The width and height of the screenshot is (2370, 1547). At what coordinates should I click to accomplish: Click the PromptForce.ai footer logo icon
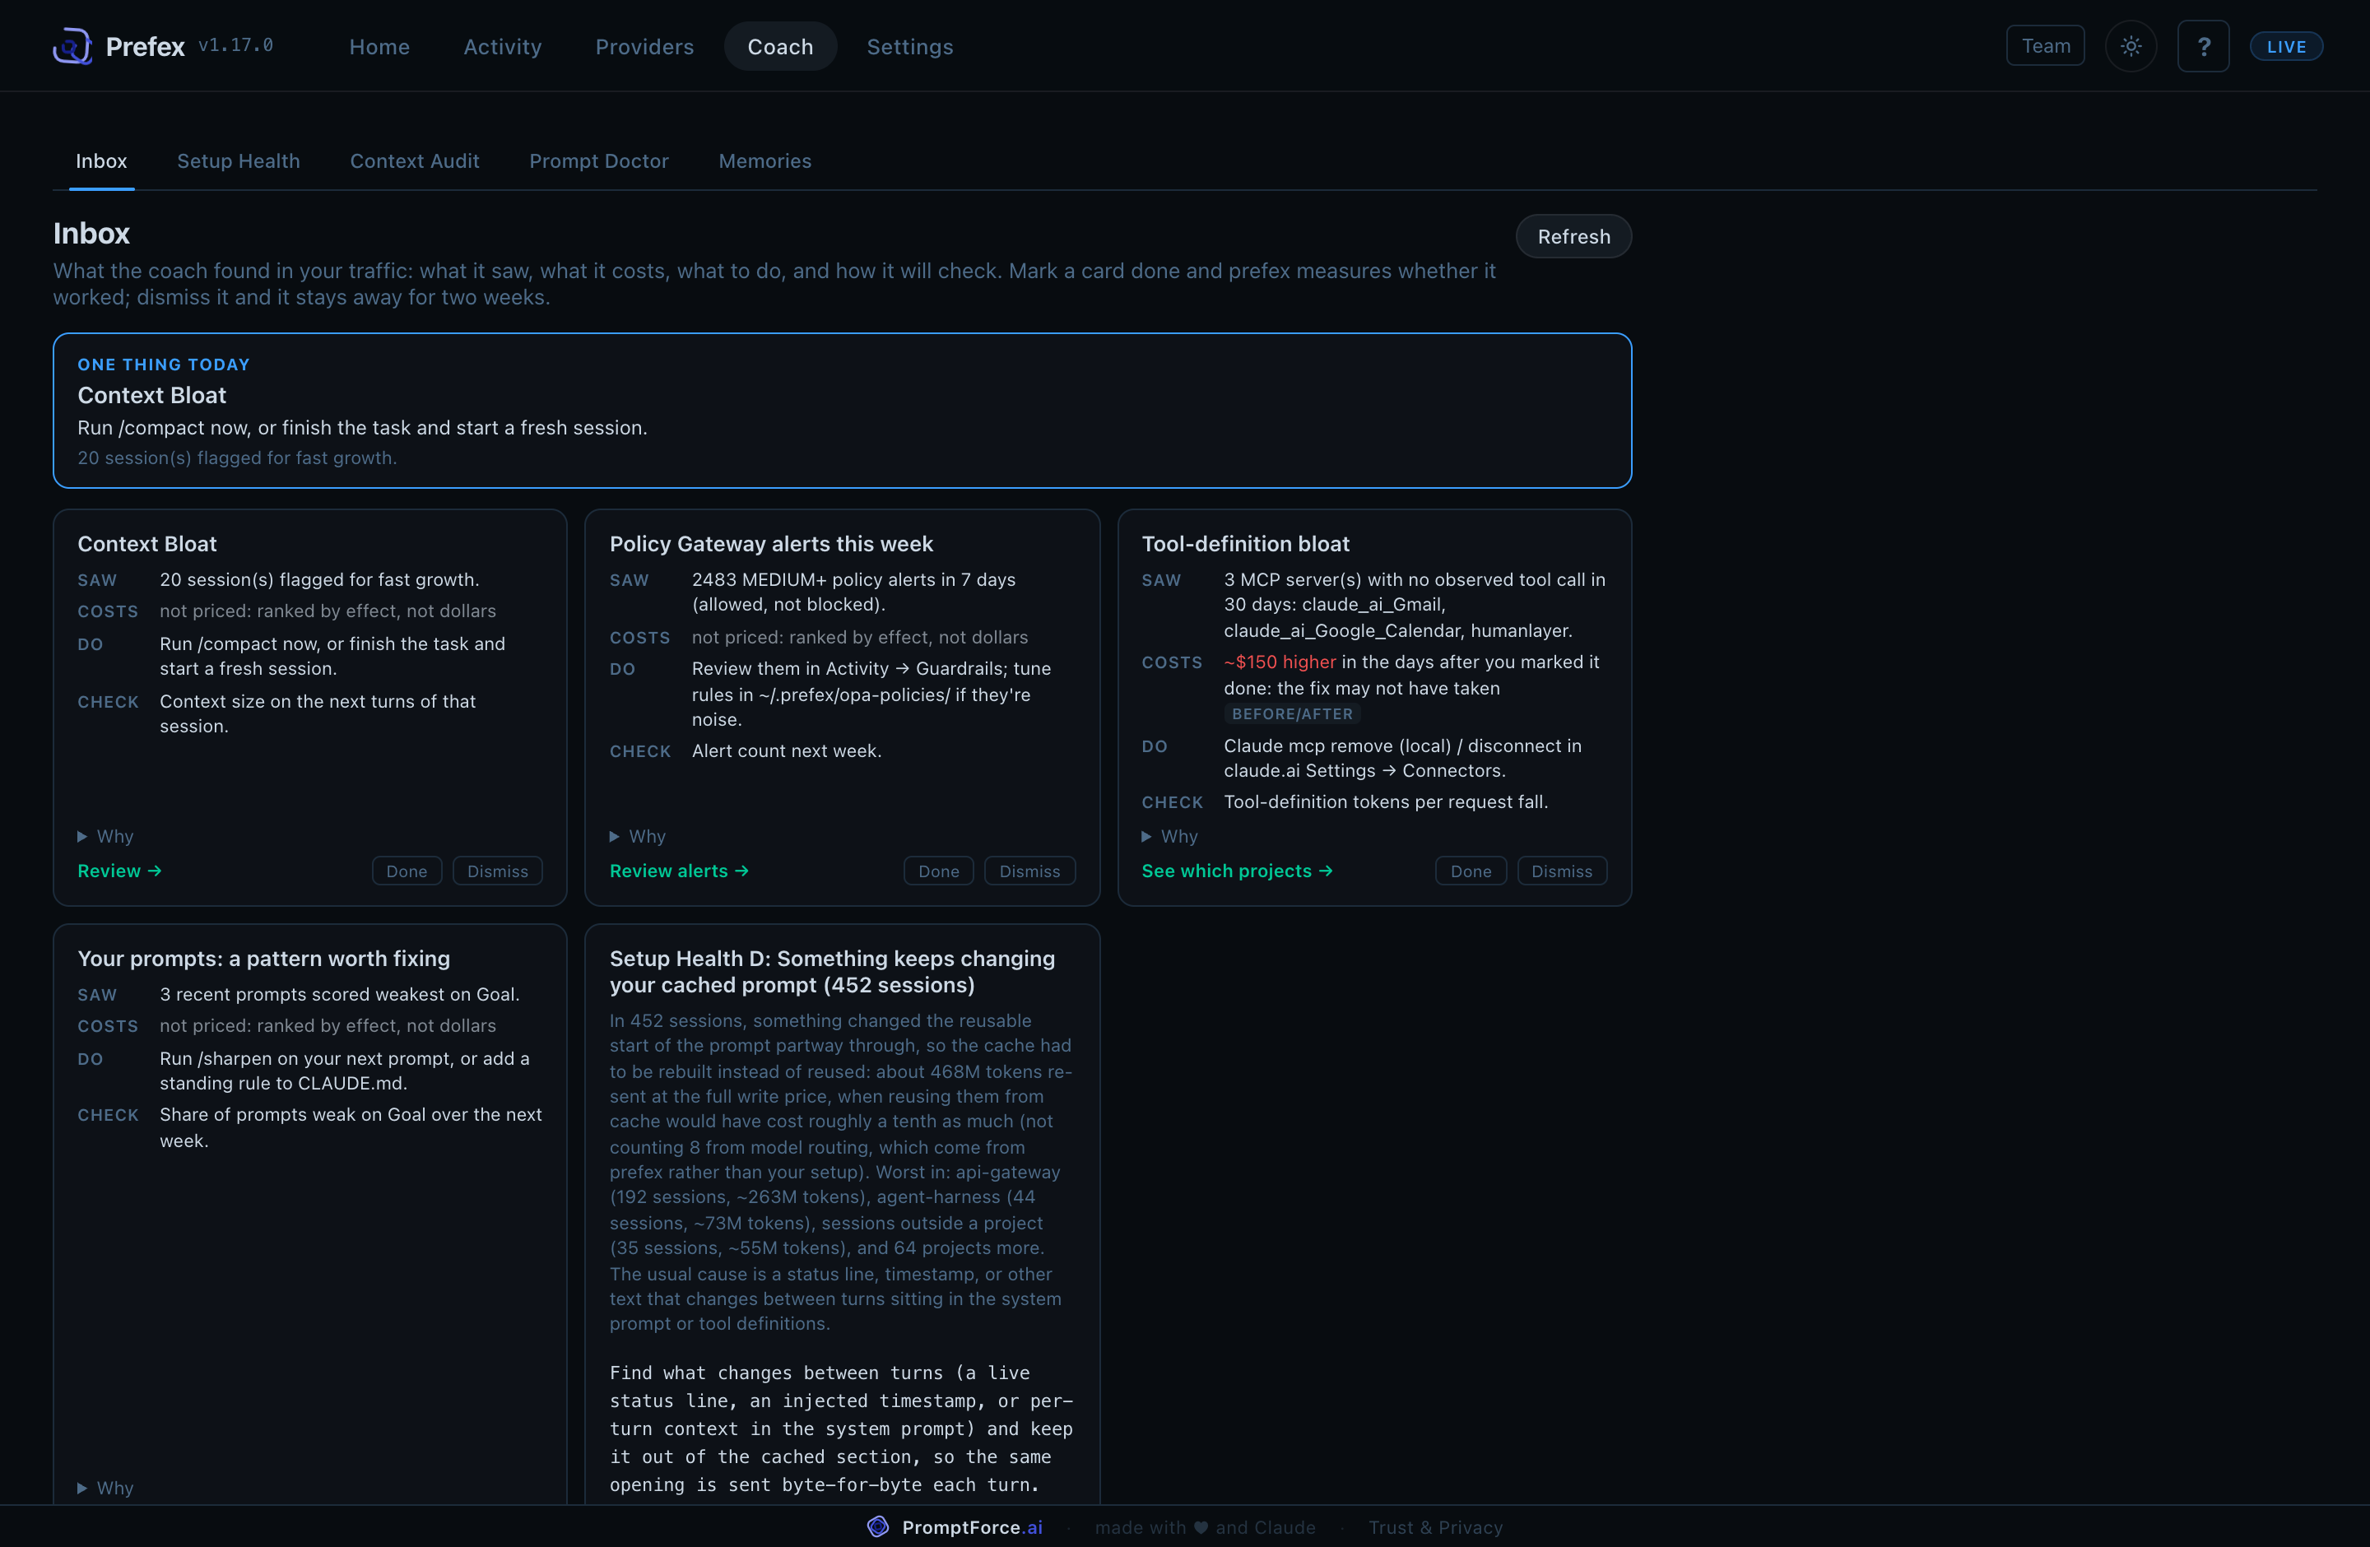(877, 1526)
